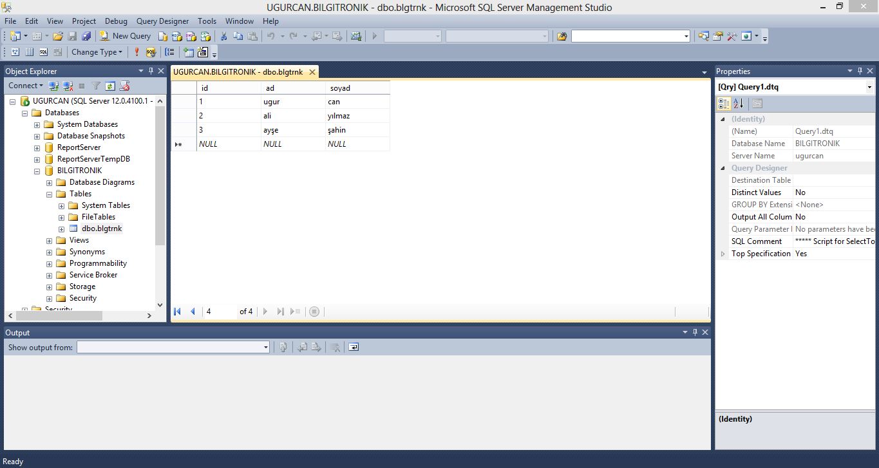Open the Tools menu

(x=207, y=21)
